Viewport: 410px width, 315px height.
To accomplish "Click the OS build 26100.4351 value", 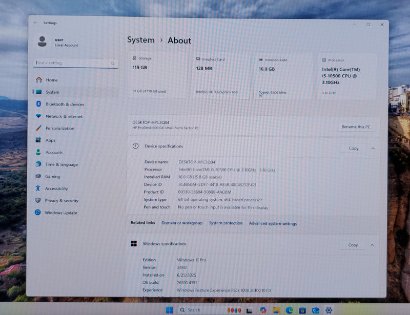I will coord(187,283).
